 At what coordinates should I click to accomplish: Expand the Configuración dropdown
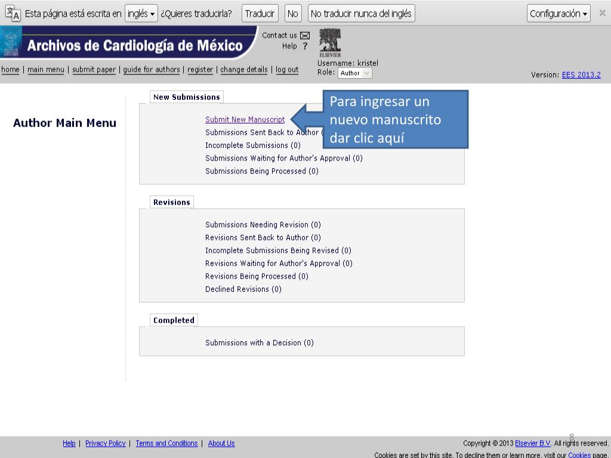point(559,14)
